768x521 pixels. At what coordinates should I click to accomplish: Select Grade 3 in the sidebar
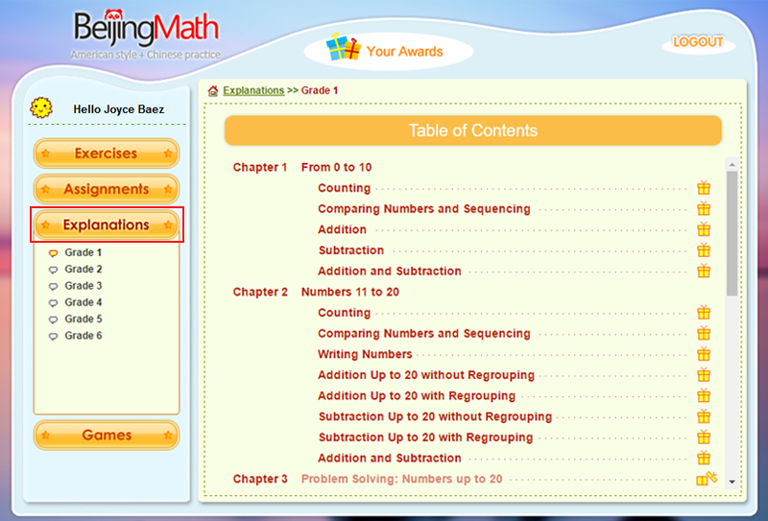pyautogui.click(x=84, y=286)
